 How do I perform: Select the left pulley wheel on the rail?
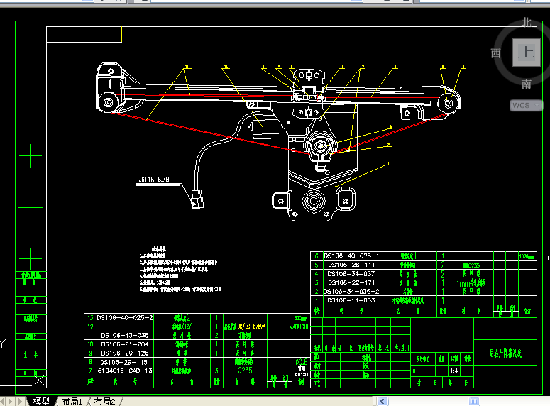click(x=108, y=103)
